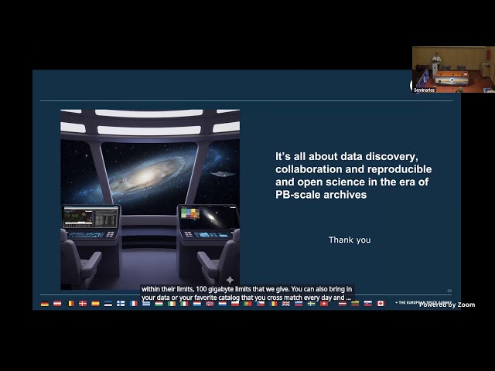Click the small flying saucer in the window
Screen dimensions: 495x371
click(x=223, y=174)
